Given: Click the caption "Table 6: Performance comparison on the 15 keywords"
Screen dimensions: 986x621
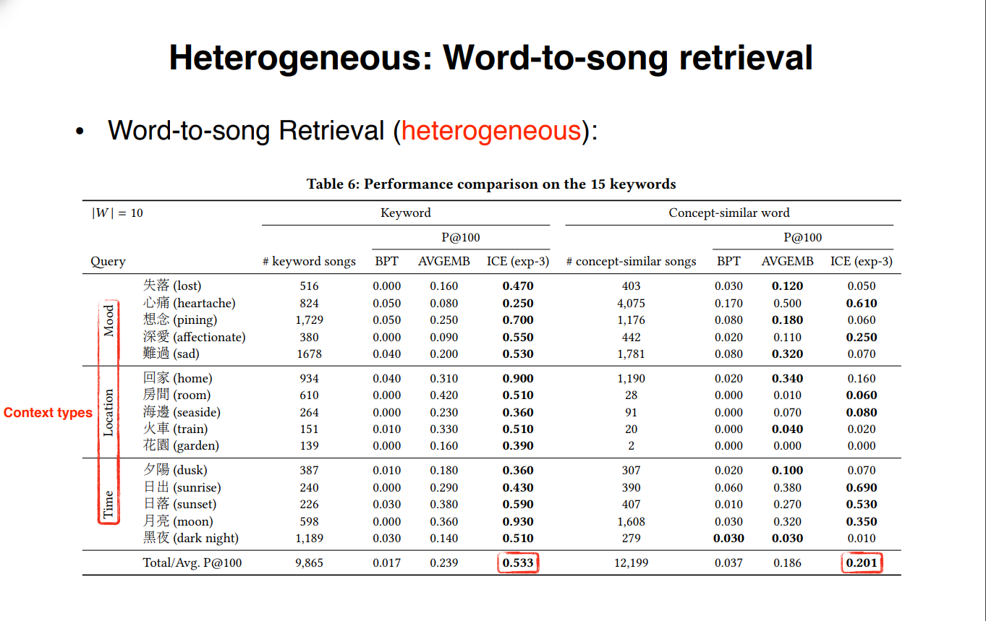Looking at the screenshot, I should click(x=491, y=184).
